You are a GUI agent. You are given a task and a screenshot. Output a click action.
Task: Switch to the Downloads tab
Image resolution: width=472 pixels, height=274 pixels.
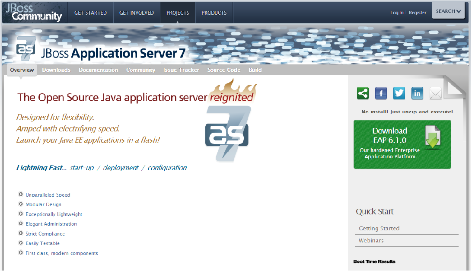tap(56, 70)
